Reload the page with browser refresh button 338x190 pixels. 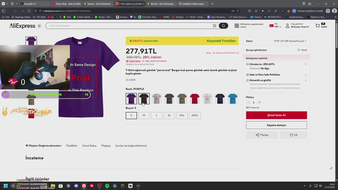pos(29,11)
